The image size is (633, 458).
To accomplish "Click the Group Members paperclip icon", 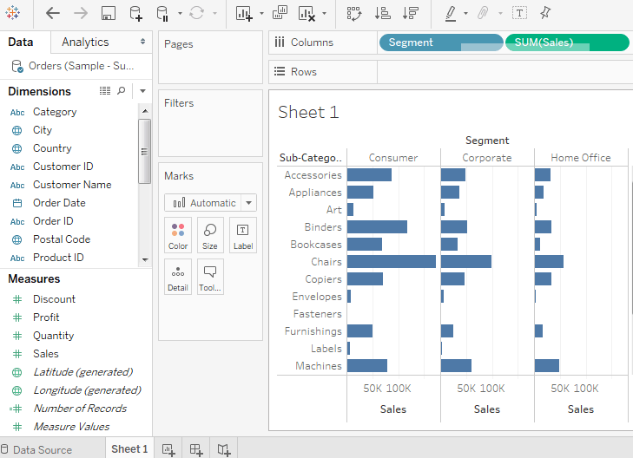I will (483, 13).
